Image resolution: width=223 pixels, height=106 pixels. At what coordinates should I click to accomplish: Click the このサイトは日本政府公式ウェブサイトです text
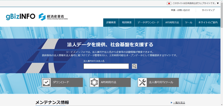pyautogui.click(x=194, y=3)
